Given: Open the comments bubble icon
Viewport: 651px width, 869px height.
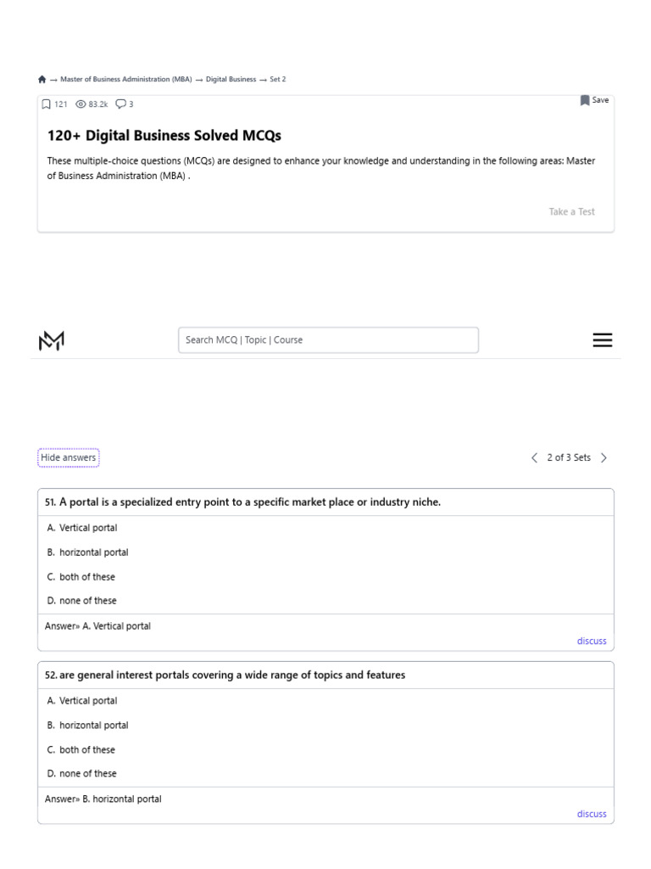Looking at the screenshot, I should (120, 104).
